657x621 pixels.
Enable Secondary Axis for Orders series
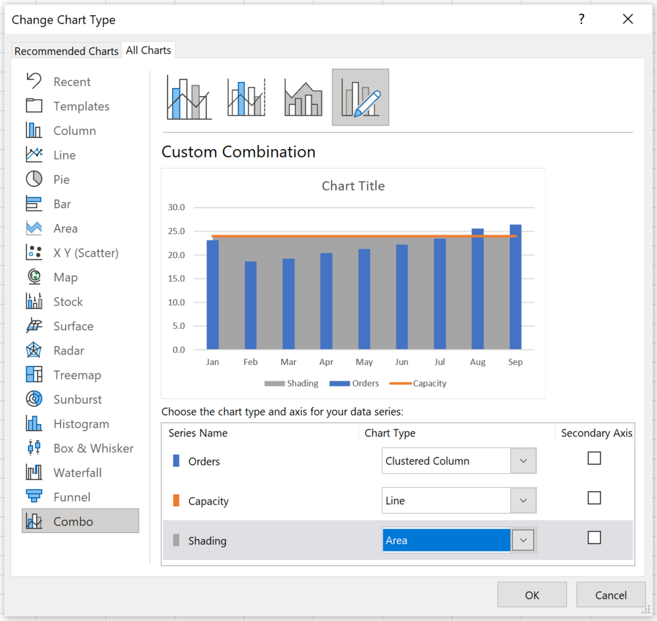[594, 458]
